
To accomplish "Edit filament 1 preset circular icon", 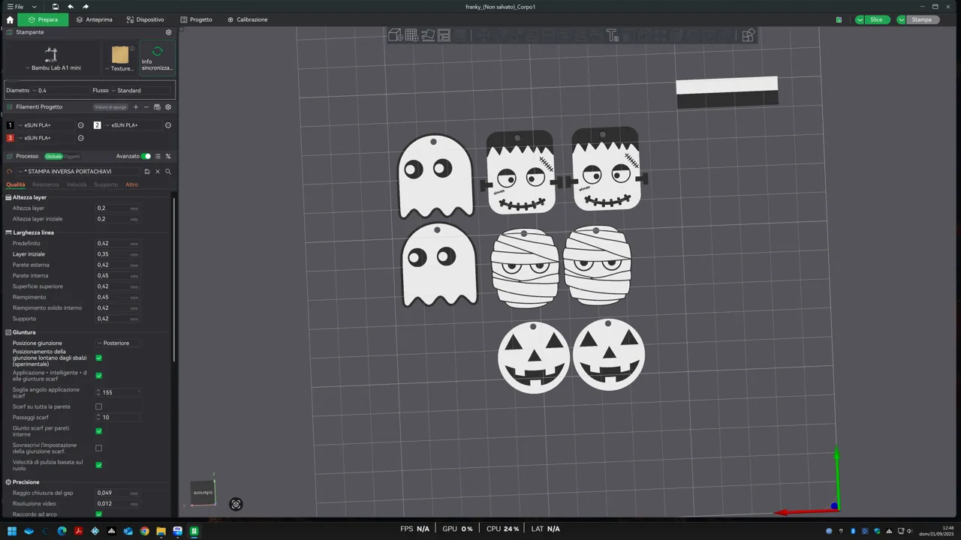I will [81, 125].
